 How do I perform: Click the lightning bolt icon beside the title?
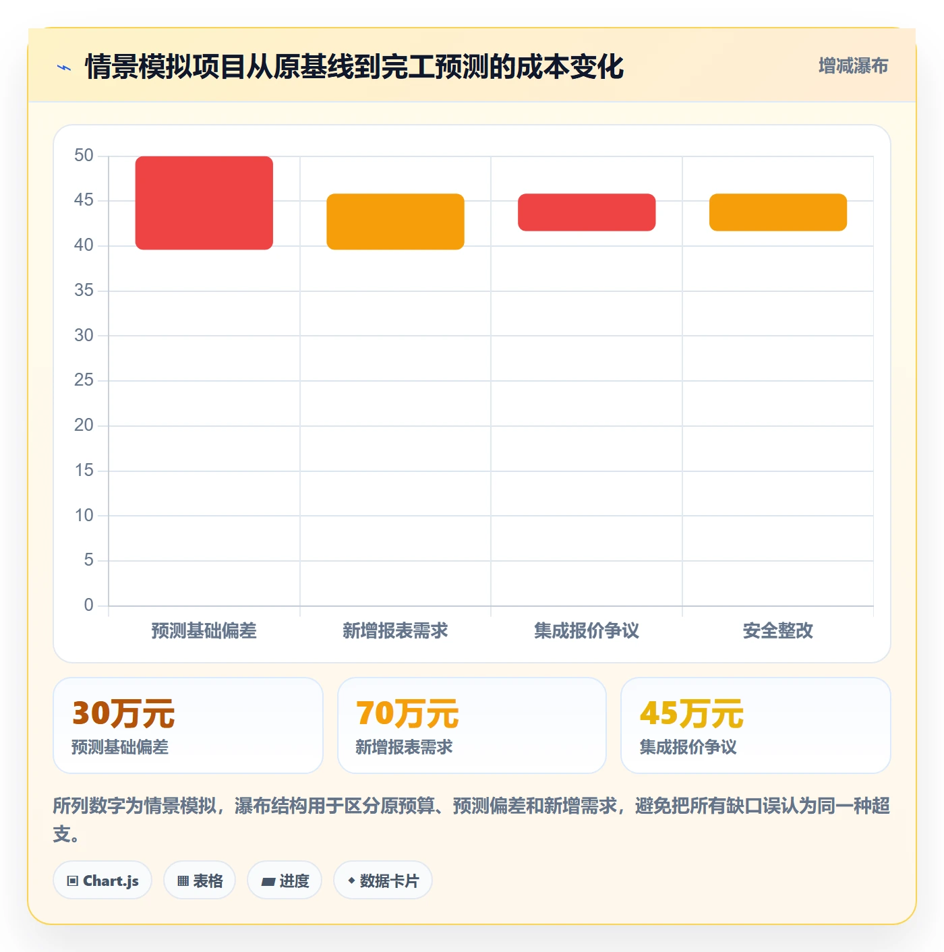pos(64,67)
